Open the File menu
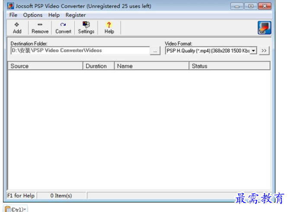Image resolution: width=288 pixels, height=212 pixels. [13, 15]
